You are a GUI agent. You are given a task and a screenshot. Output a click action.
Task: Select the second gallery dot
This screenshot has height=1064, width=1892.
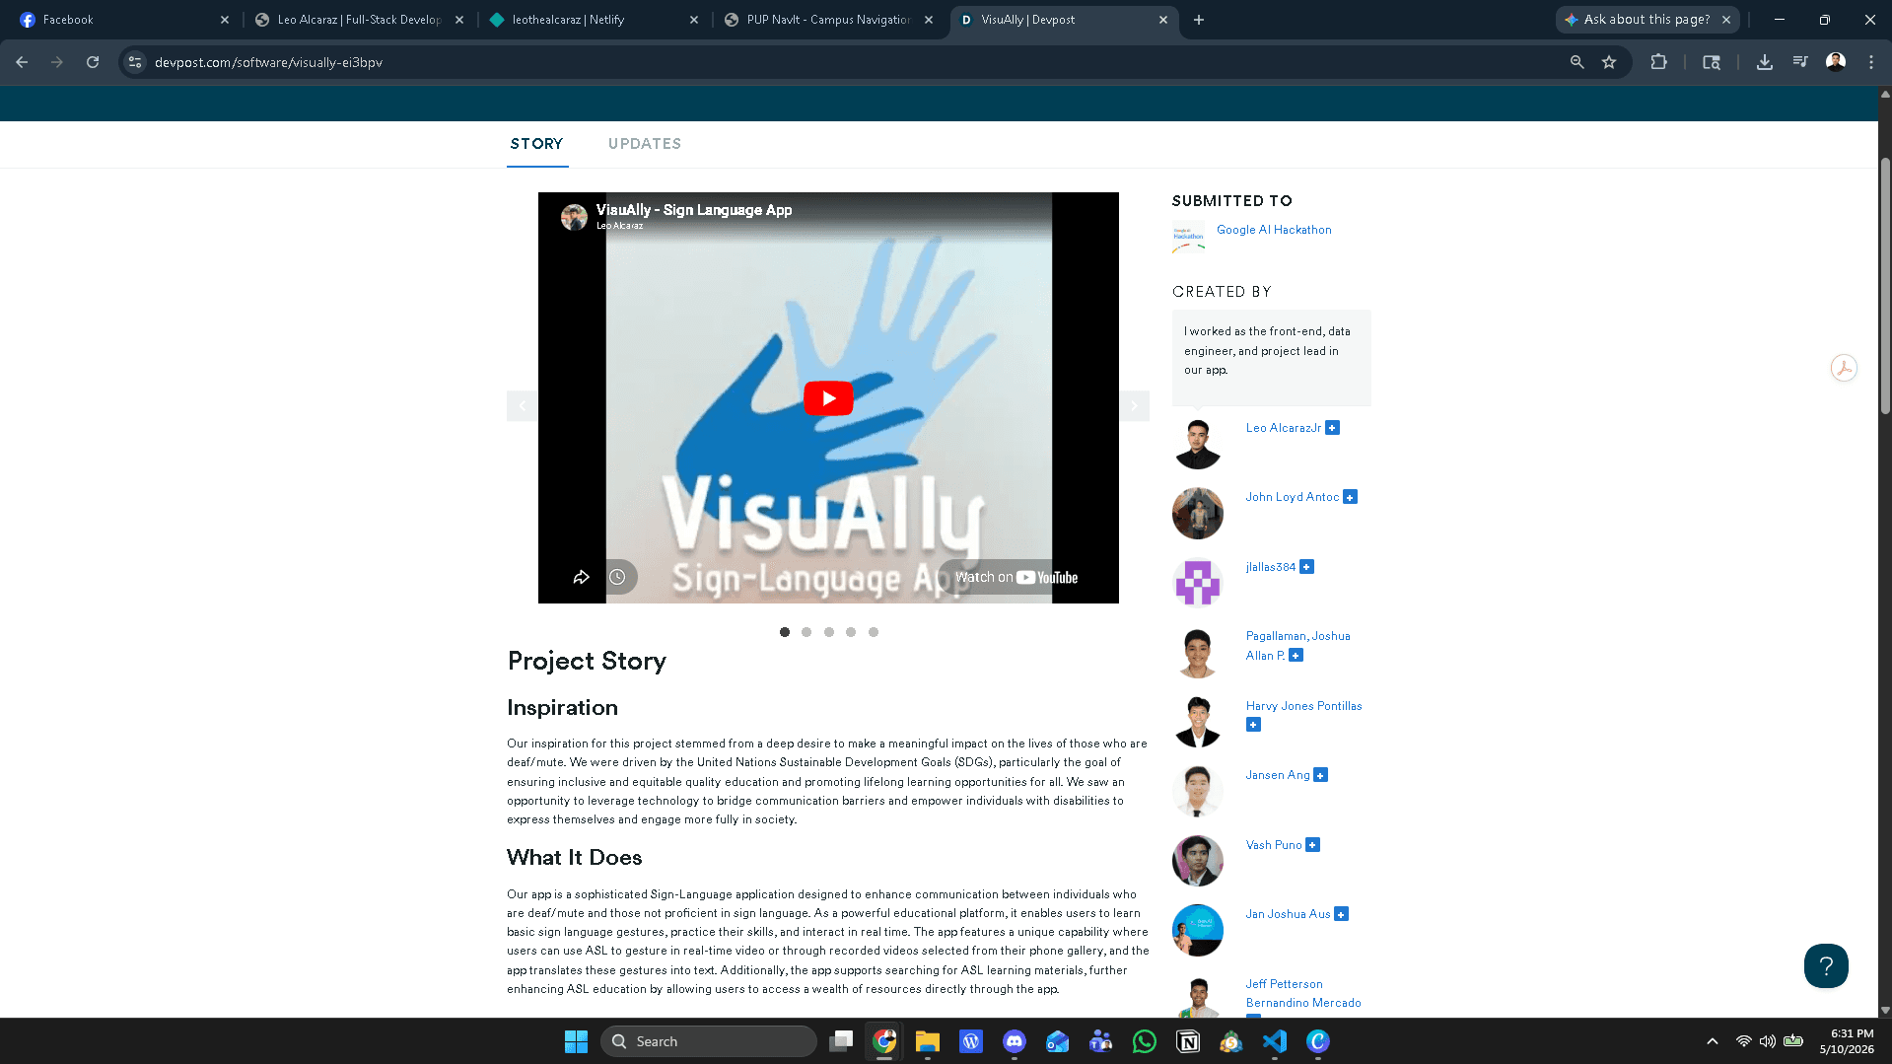806,632
